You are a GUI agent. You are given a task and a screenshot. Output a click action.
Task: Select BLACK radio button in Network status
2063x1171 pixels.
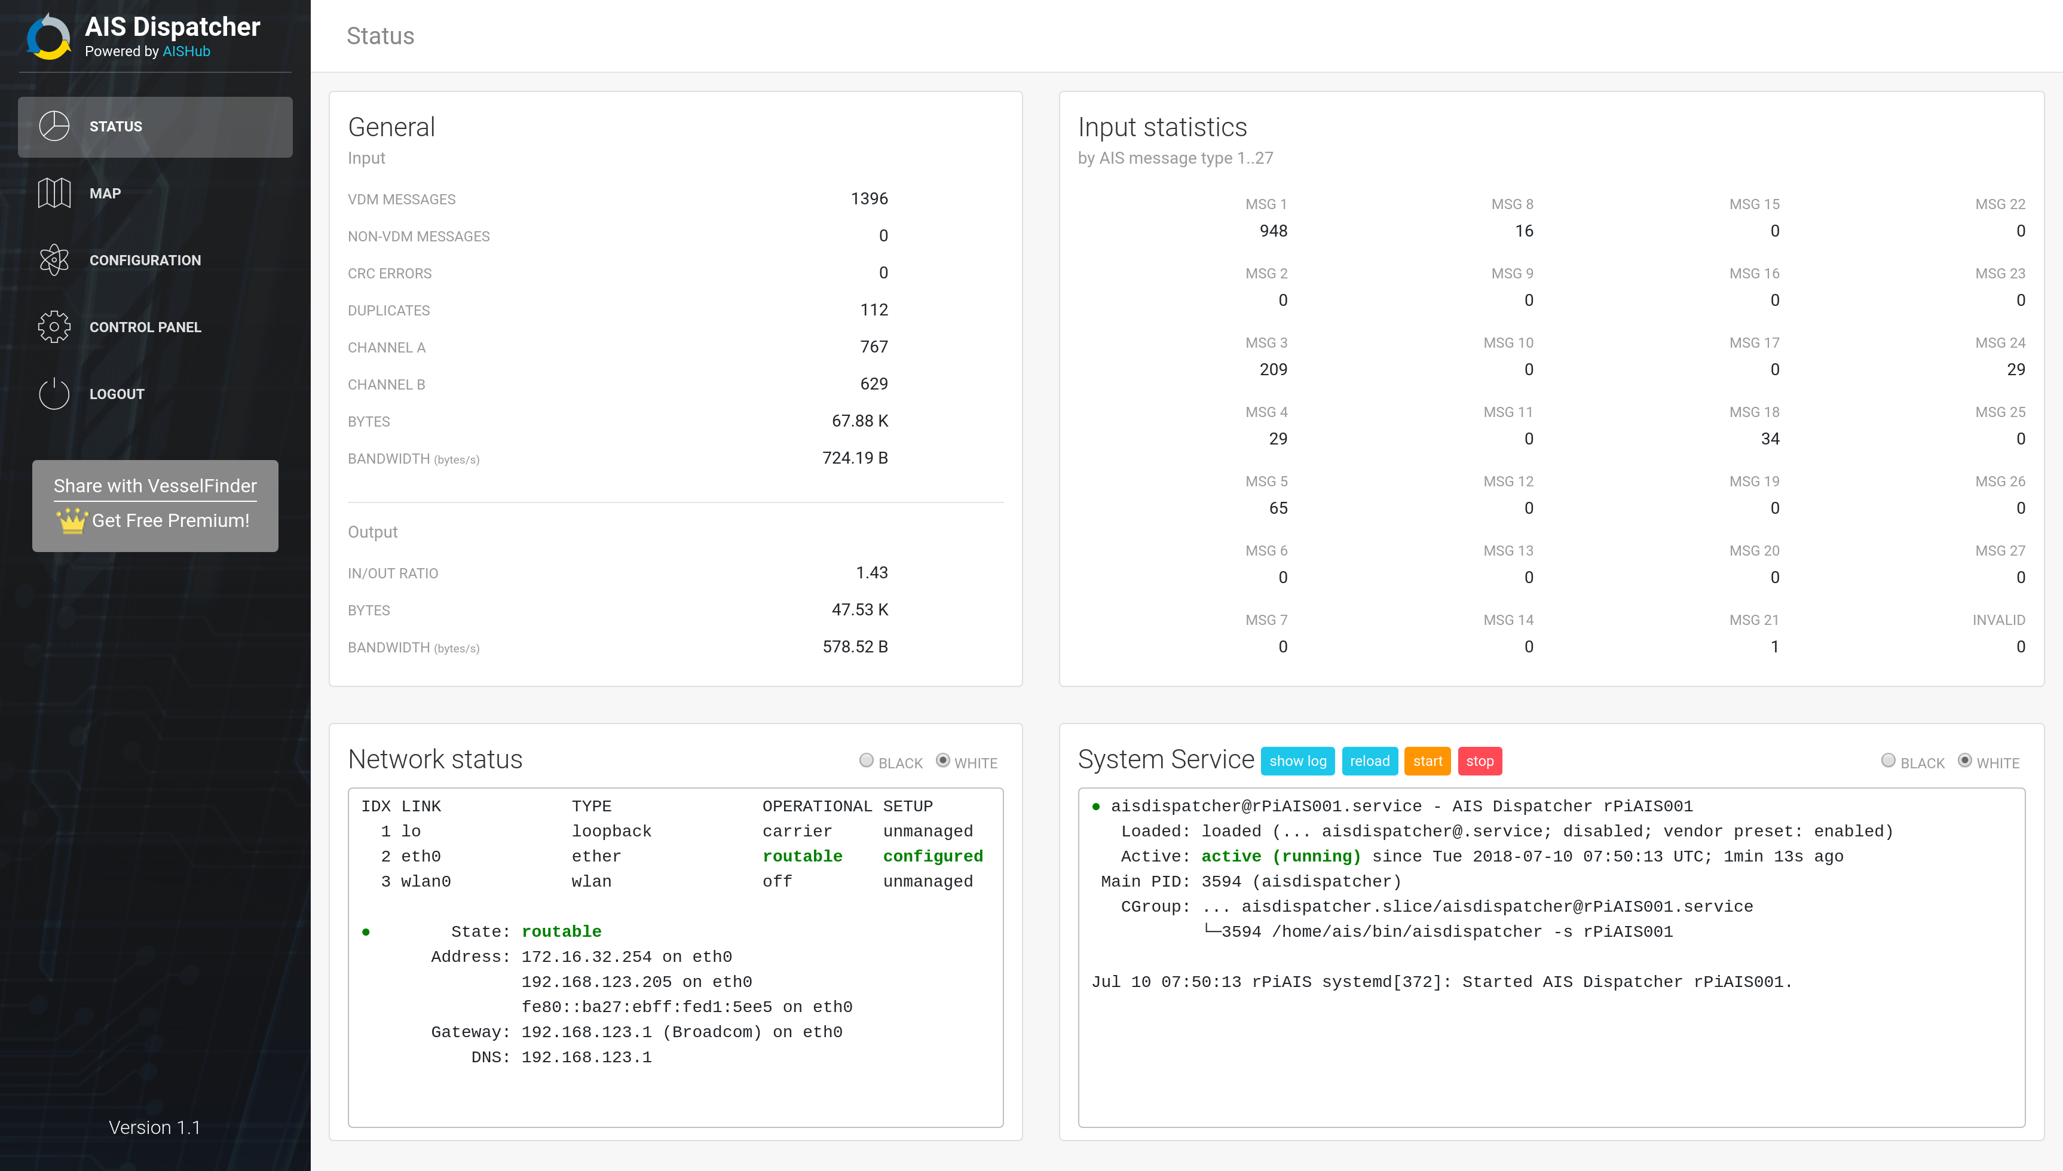(867, 763)
